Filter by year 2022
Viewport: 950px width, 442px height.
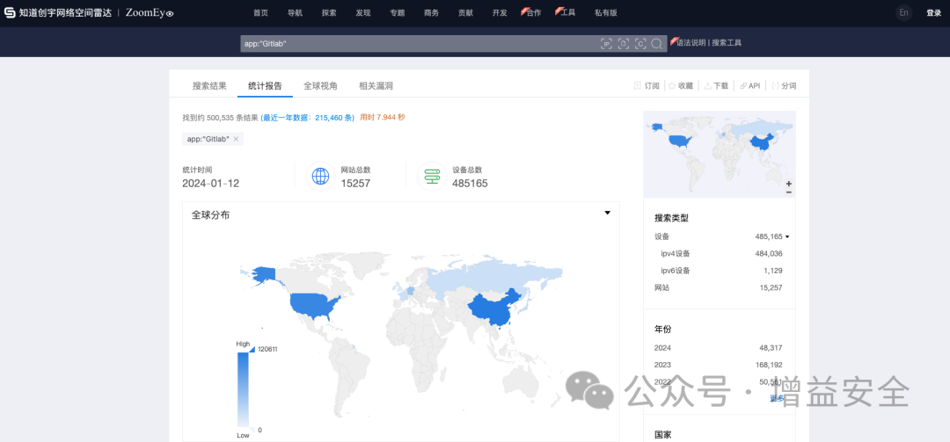[719, 382]
